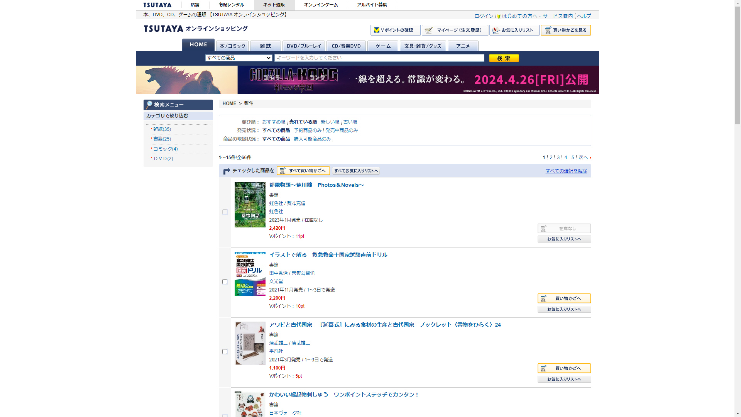The image size is (741, 417).
Task: Go to results page 5
Action: click(x=573, y=158)
